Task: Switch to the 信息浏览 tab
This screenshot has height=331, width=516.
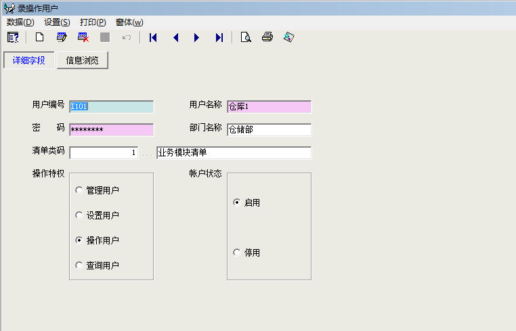Action: (82, 60)
